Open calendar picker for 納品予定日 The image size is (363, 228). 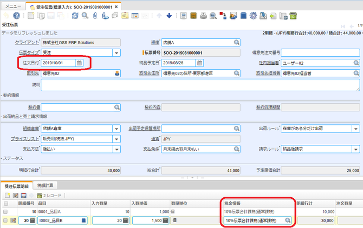[199, 63]
